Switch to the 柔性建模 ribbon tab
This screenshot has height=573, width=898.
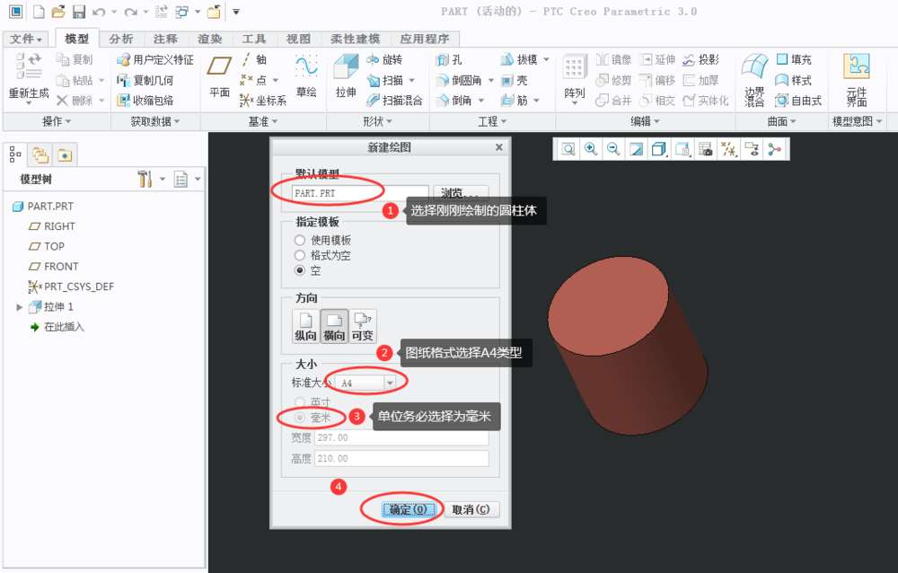pos(355,39)
